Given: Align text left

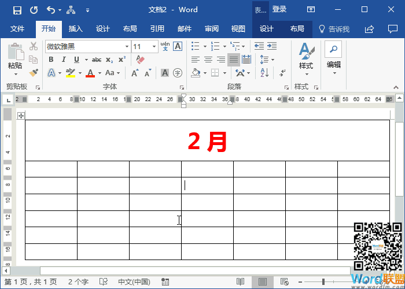Looking at the screenshot, I should (196, 60).
